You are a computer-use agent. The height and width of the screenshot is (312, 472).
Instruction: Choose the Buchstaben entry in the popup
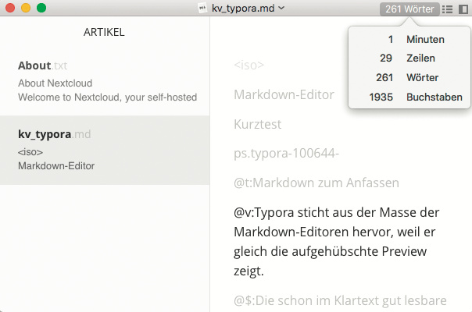pyautogui.click(x=406, y=97)
